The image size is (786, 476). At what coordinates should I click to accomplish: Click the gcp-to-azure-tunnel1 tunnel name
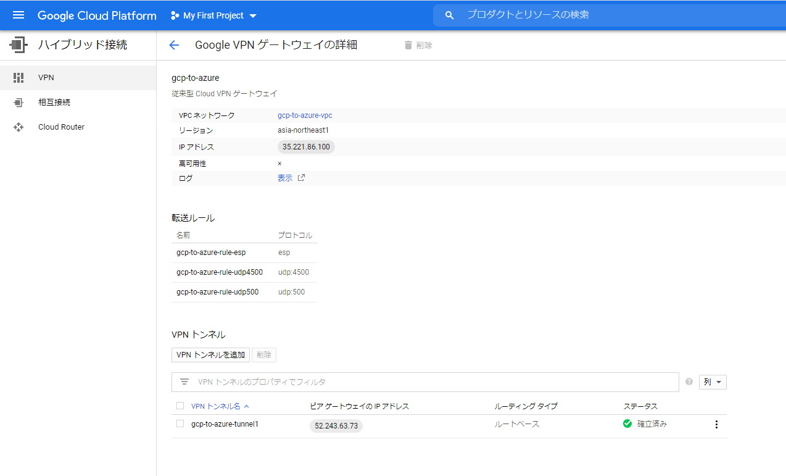point(225,424)
